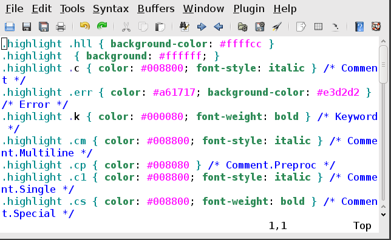Click the color value #000080
The image size is (391, 240).
click(162, 117)
